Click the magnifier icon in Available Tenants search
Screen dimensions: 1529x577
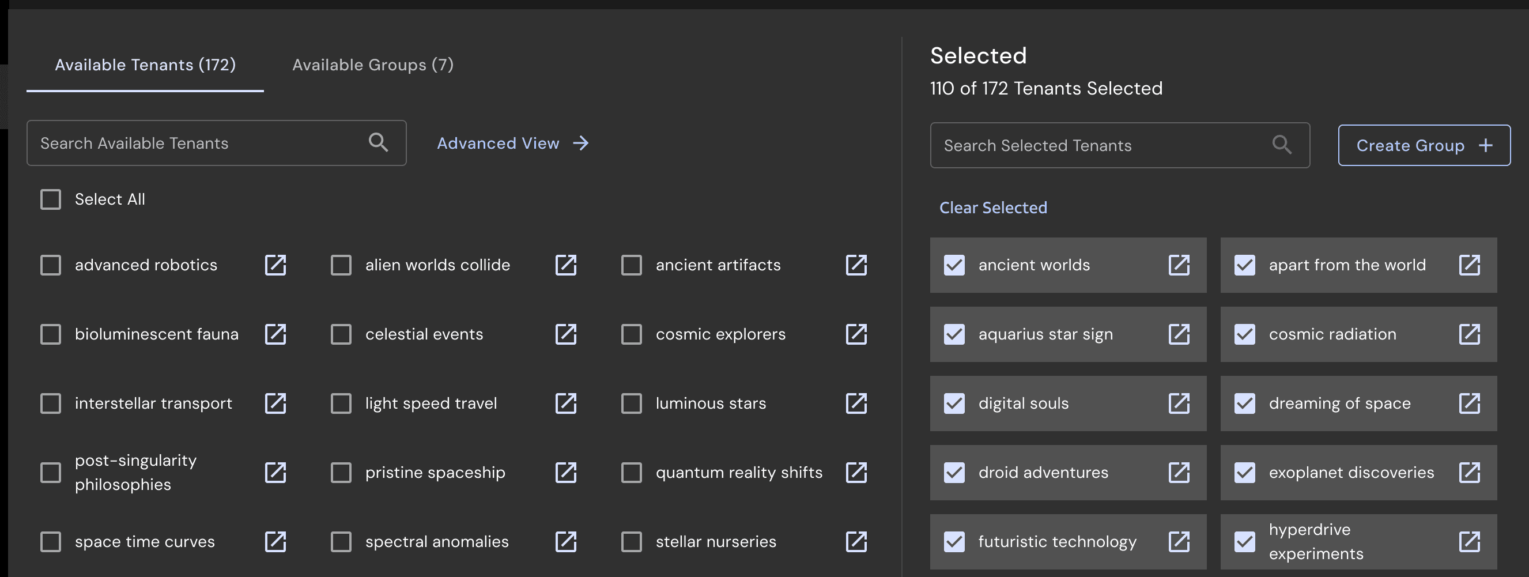(x=379, y=142)
